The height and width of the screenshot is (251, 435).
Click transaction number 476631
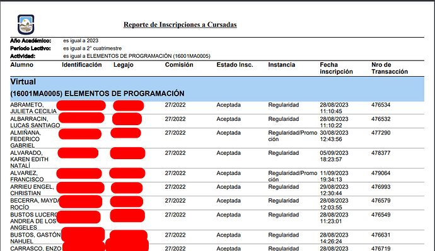381,235
